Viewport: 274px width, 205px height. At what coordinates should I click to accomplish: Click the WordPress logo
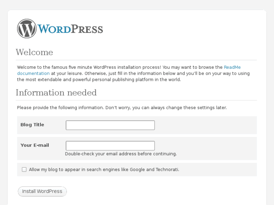point(60,29)
